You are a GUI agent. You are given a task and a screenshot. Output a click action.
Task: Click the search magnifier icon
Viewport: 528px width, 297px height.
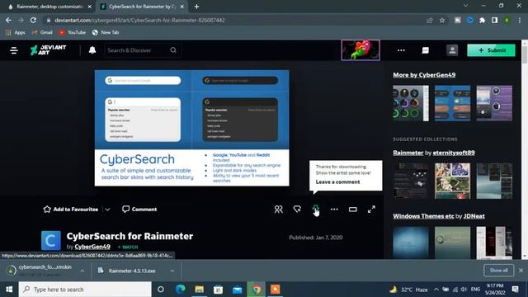click(x=173, y=50)
